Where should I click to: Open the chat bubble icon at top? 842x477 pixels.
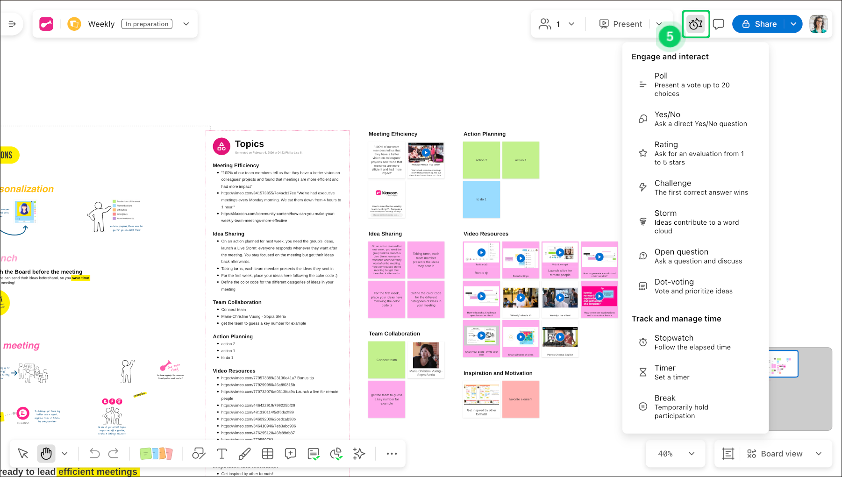[x=719, y=24]
